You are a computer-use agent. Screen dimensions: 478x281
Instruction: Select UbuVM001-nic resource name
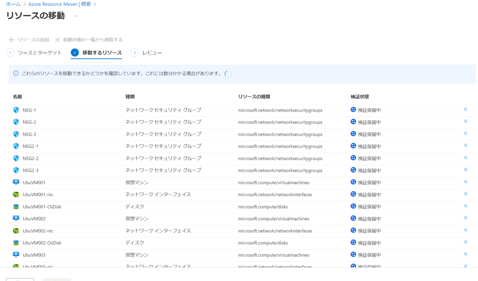(x=38, y=195)
